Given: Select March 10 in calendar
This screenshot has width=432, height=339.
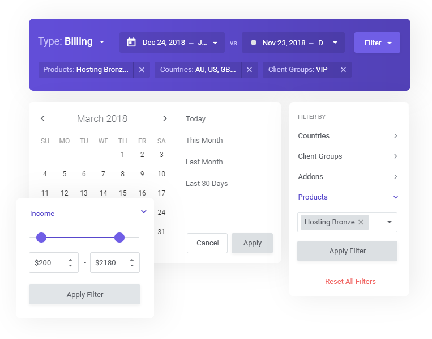Looking at the screenshot, I should tap(161, 174).
